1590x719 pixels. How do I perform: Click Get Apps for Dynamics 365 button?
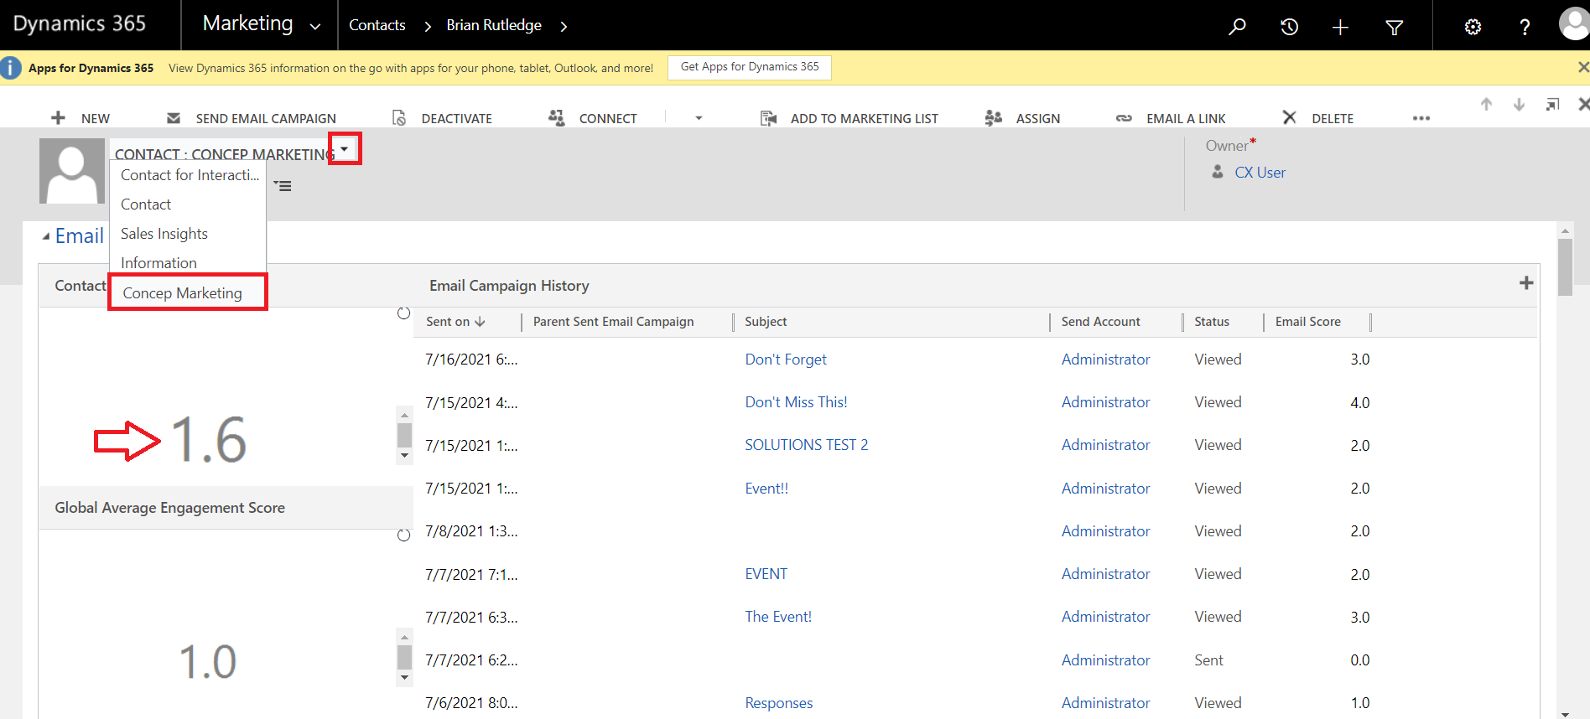[x=750, y=67]
